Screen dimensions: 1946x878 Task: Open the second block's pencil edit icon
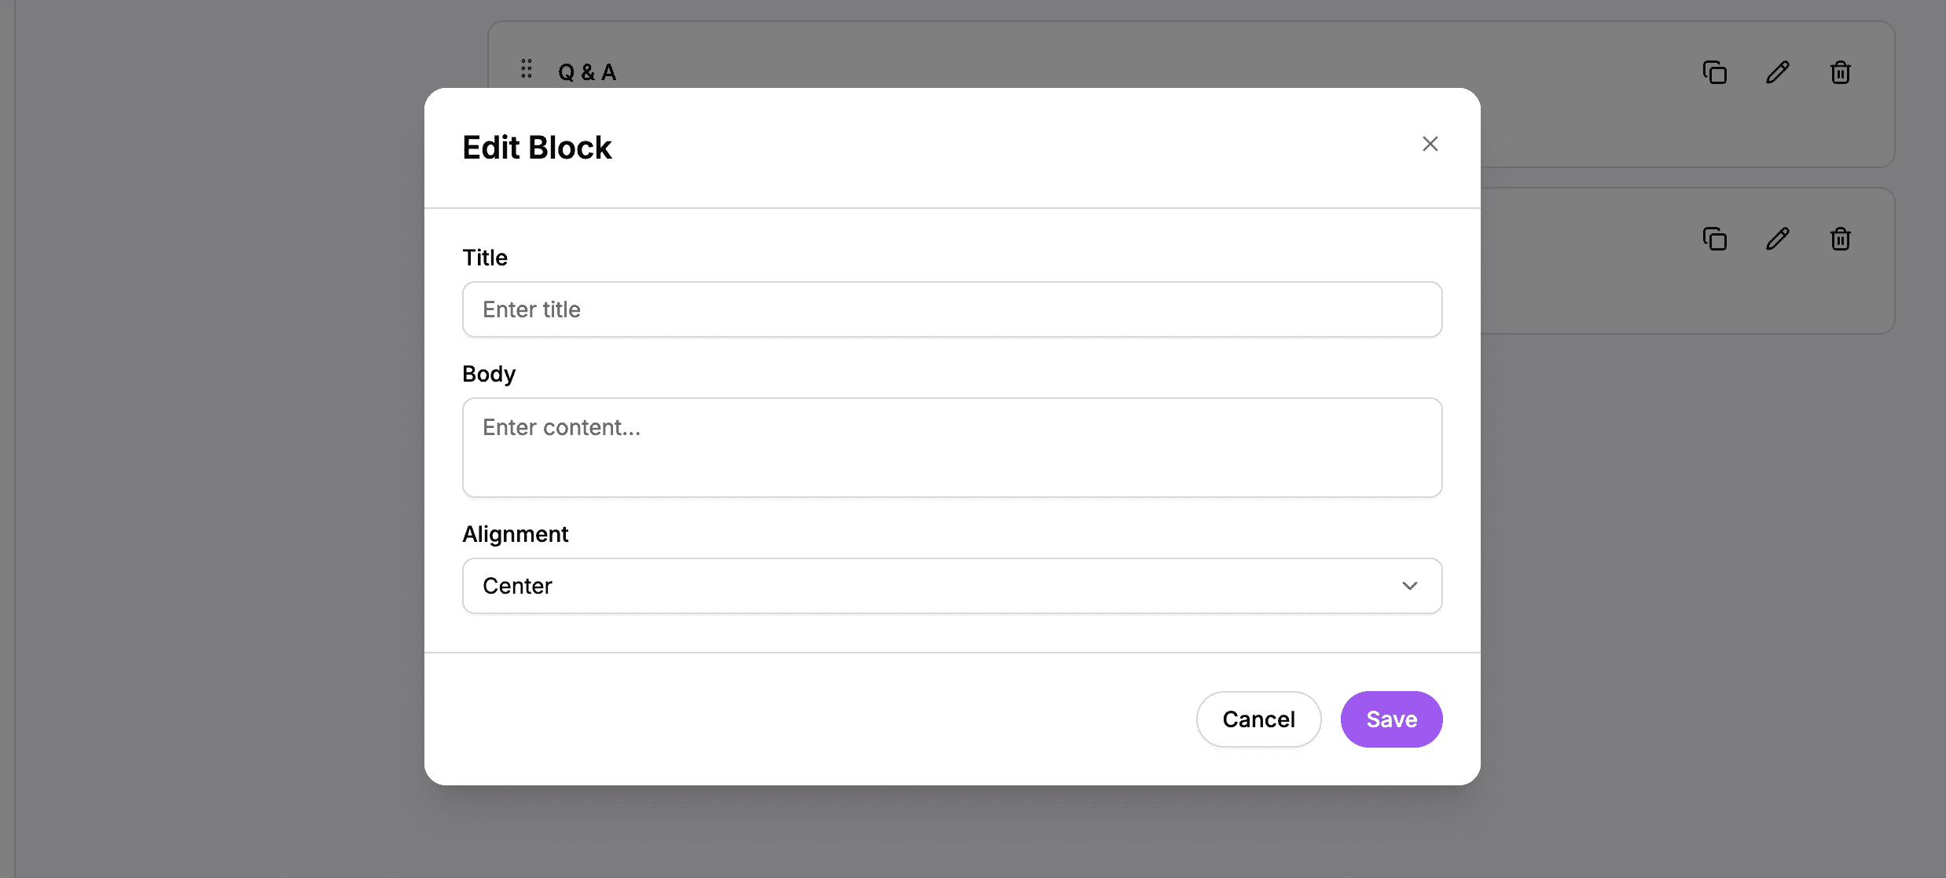(1777, 239)
